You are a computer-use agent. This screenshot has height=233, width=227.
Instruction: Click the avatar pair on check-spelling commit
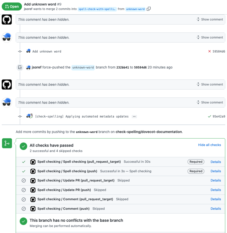[29, 116]
